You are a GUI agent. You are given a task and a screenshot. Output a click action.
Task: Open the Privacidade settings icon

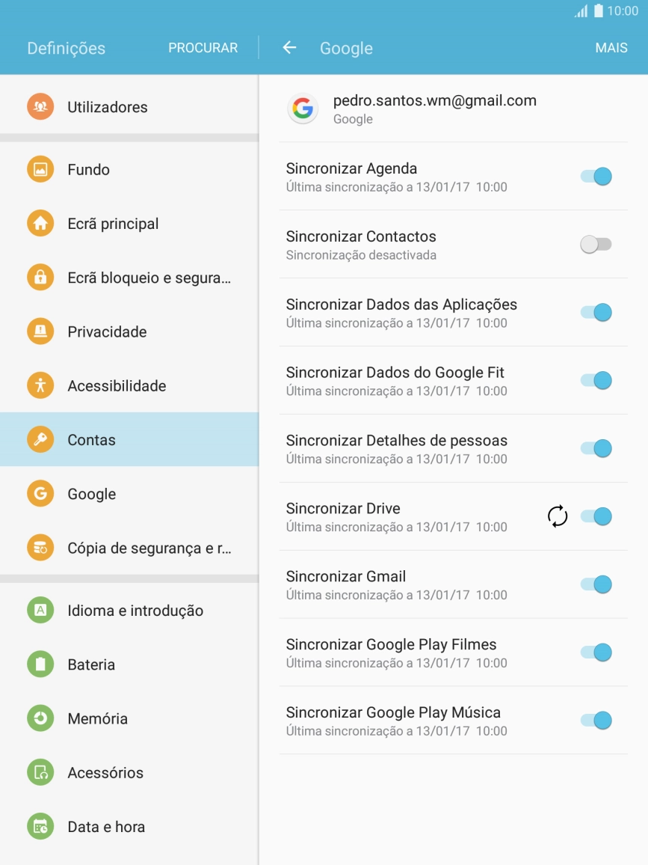[40, 331]
